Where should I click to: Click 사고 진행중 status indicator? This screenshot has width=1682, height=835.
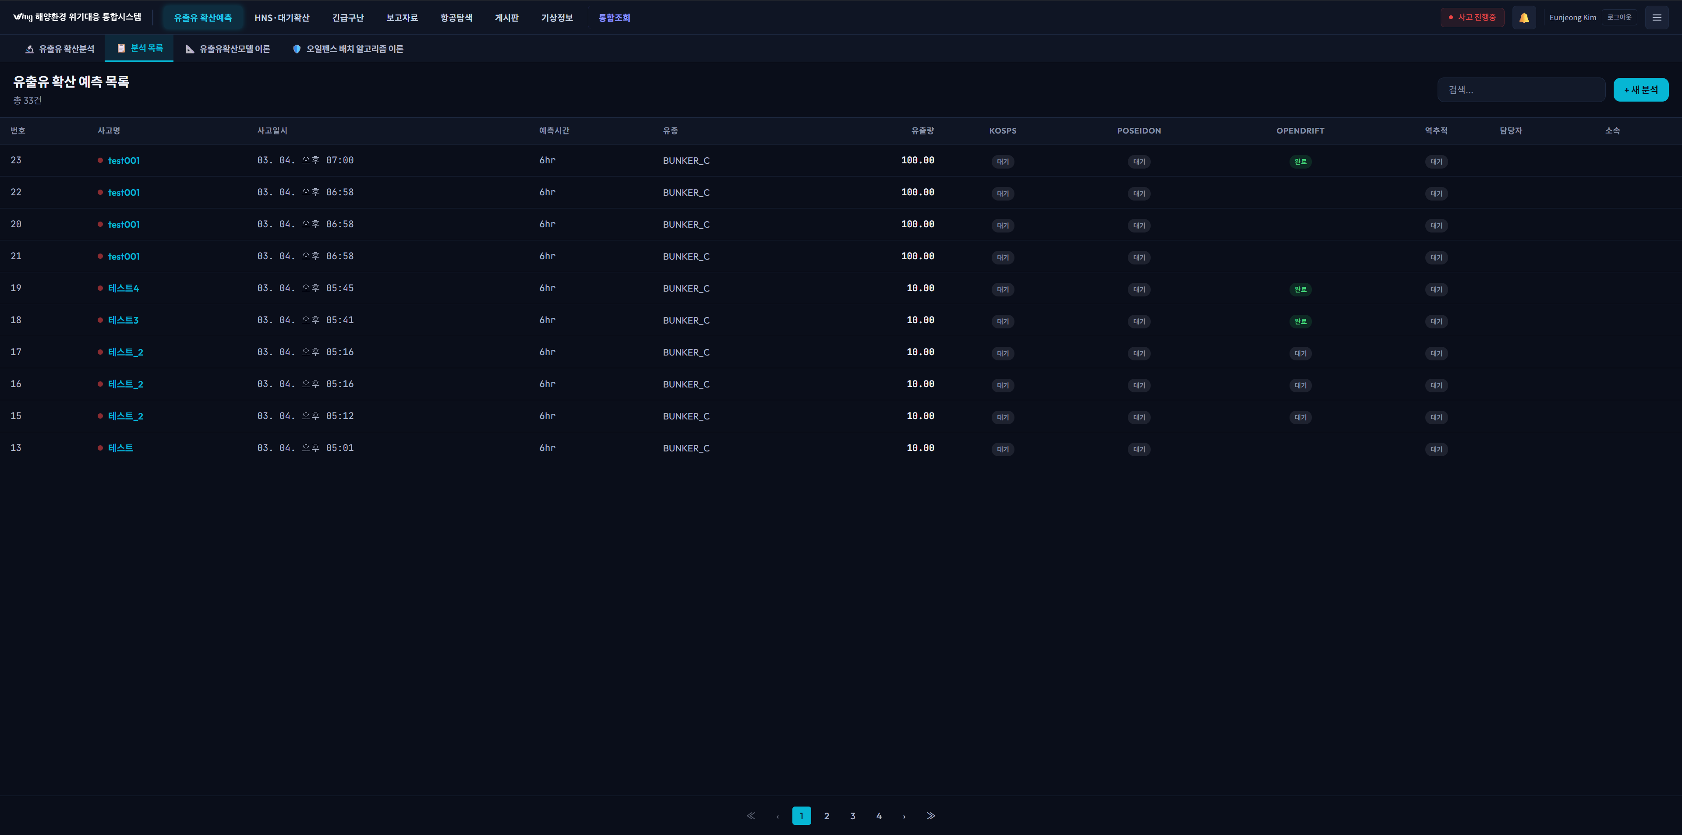pyautogui.click(x=1472, y=18)
